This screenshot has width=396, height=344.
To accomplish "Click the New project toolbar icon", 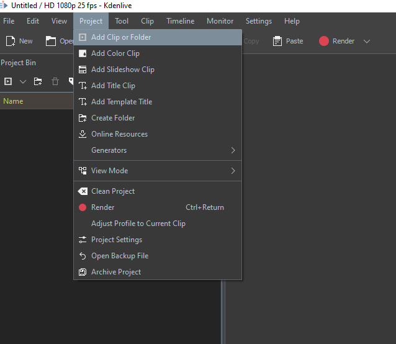I will point(11,41).
